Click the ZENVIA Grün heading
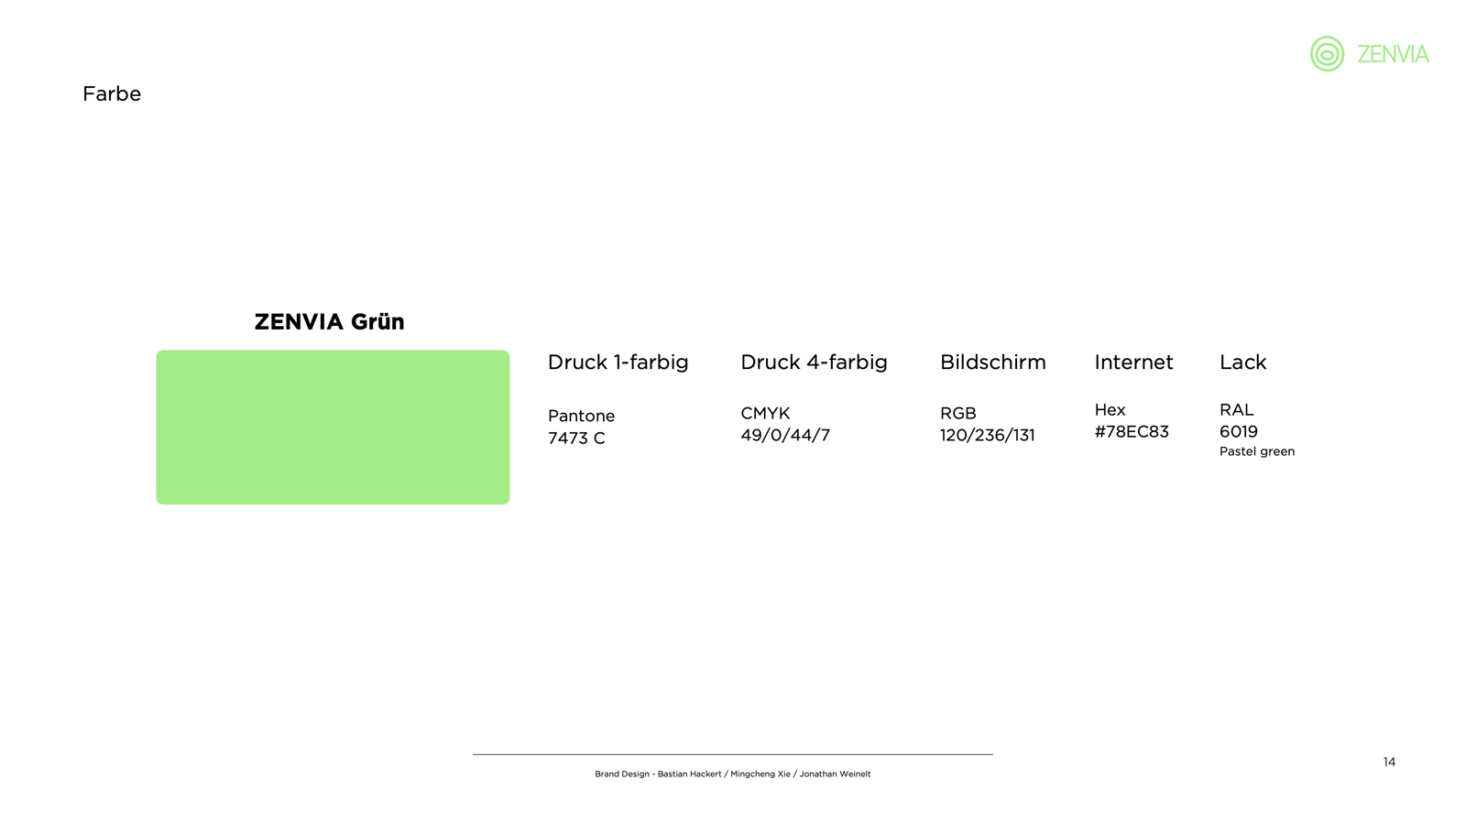Screen dimensions: 1466x823 click(329, 322)
